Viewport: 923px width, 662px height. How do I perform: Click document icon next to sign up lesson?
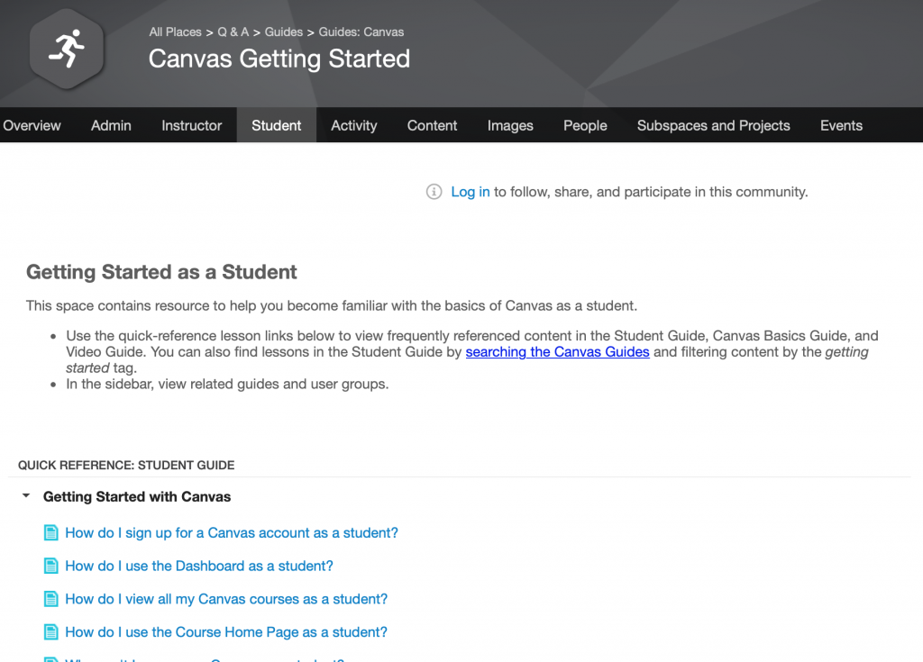(51, 533)
